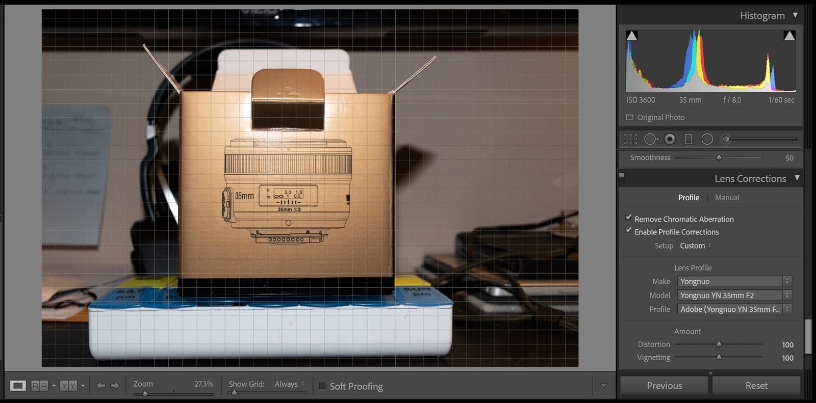Toggle the shadow clipping indicator in histogram
The image size is (816, 403).
point(631,36)
